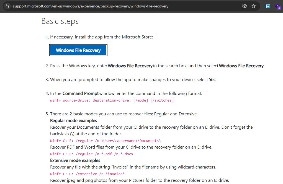Click the 'Extensive mode examples' subheading
Screen dimensions: 283x184
coord(75,160)
